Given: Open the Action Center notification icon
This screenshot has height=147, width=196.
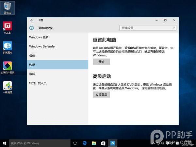Looking at the screenshot, I should point(167,143).
